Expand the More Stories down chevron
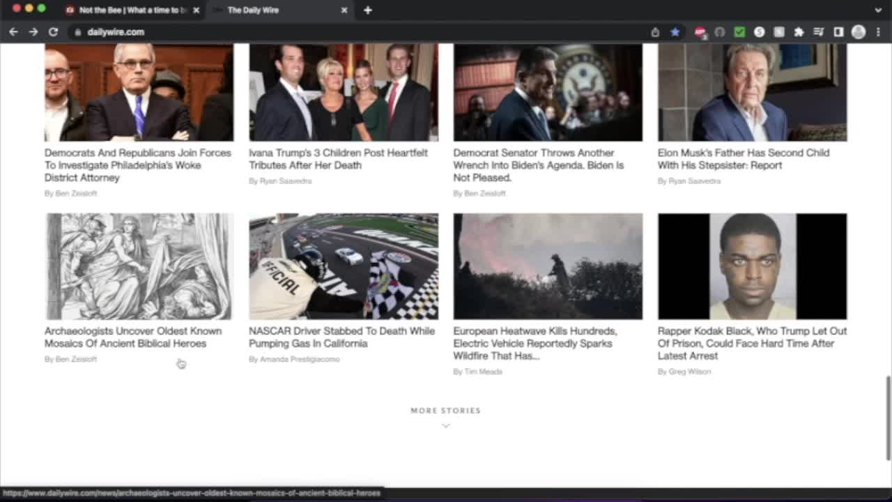 pos(446,425)
